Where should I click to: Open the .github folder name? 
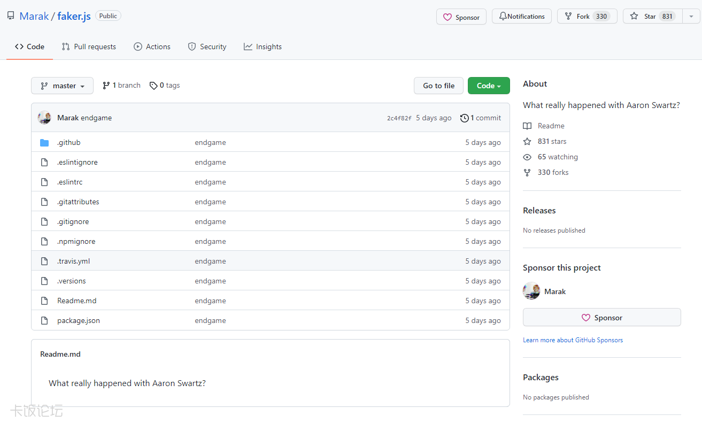tap(68, 143)
